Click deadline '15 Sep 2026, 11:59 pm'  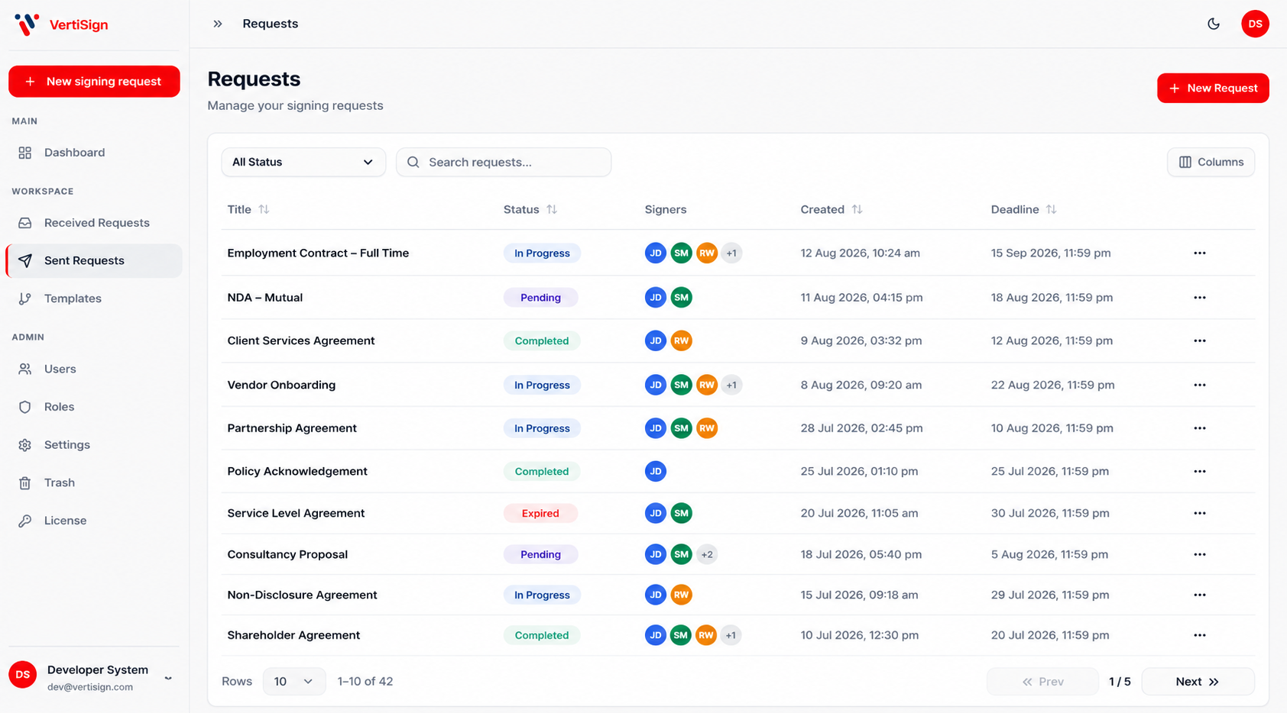pos(1051,253)
